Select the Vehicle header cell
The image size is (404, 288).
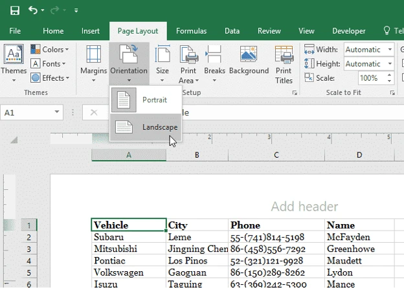(129, 225)
